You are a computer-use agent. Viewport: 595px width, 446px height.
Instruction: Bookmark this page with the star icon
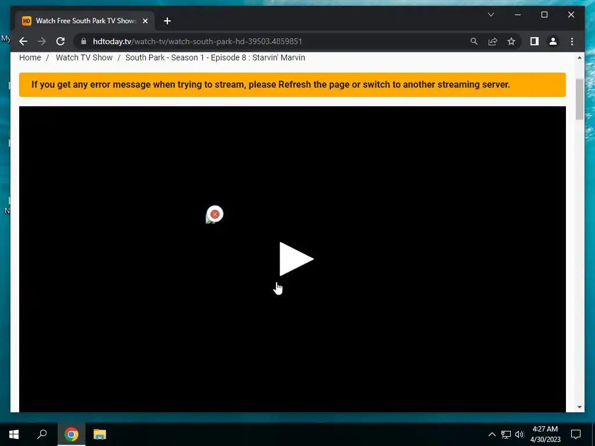(x=511, y=41)
